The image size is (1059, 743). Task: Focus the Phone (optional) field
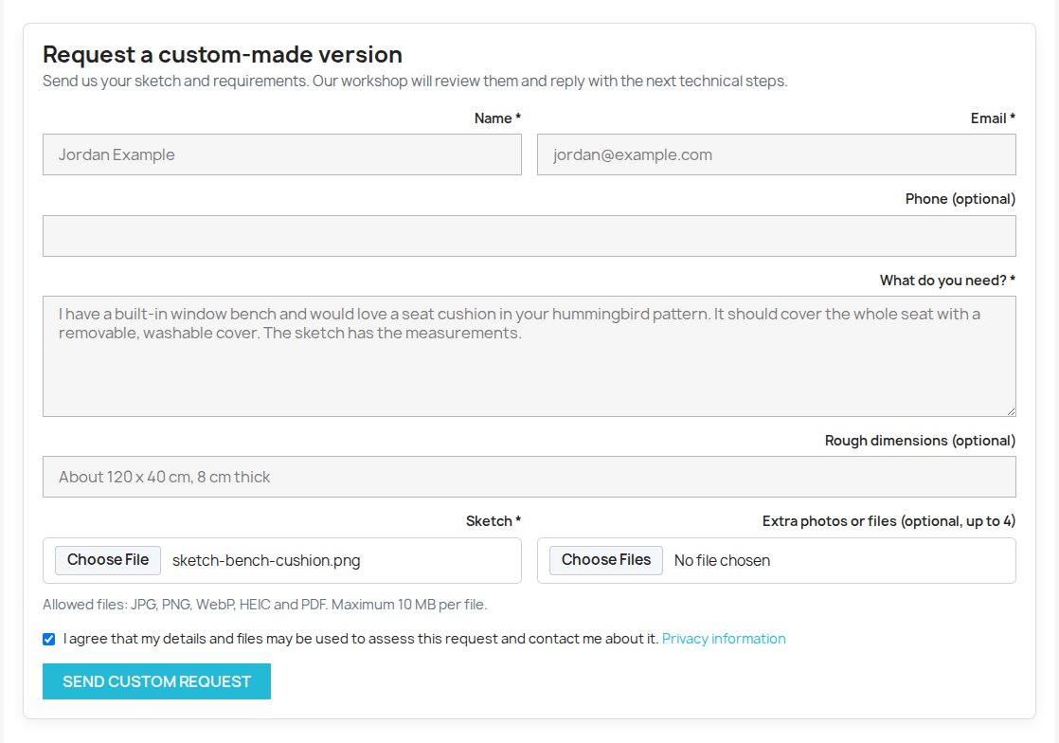click(529, 236)
